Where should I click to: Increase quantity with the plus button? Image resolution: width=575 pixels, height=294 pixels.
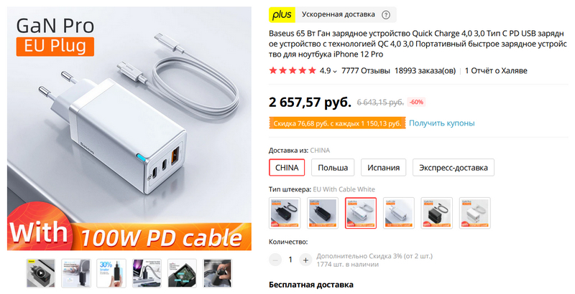tap(305, 260)
